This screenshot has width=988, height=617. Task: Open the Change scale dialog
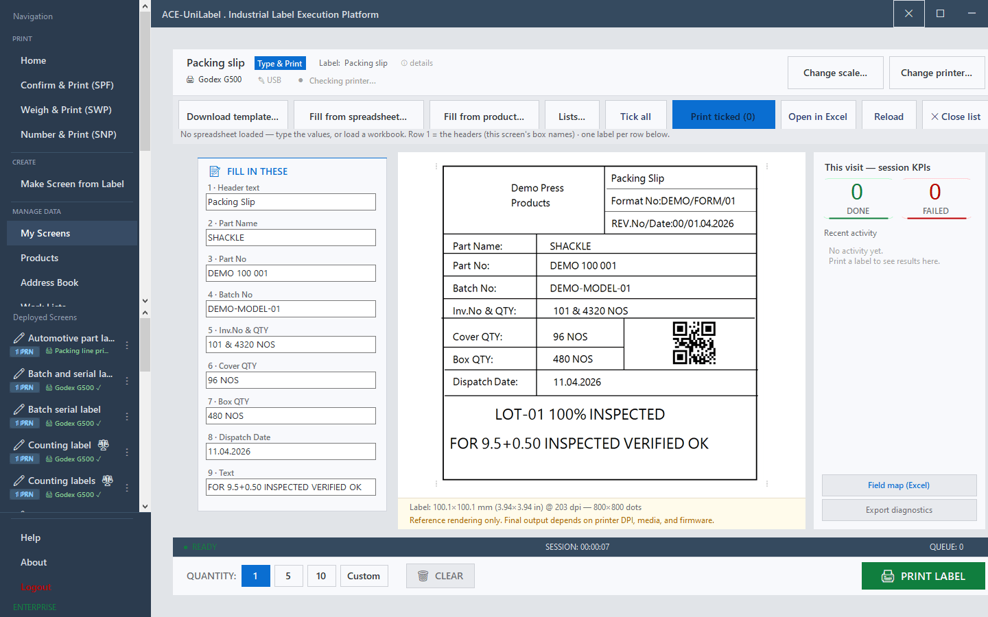tap(835, 73)
